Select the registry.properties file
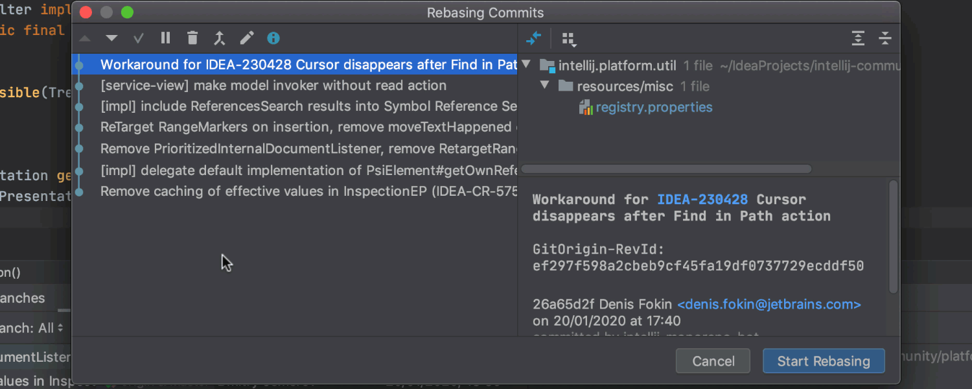The image size is (972, 389). [654, 108]
